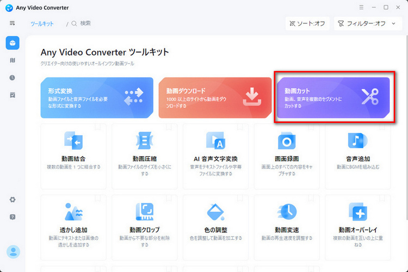Open the 動画カット card
The width and height of the screenshot is (408, 272).
pyautogui.click(x=333, y=97)
